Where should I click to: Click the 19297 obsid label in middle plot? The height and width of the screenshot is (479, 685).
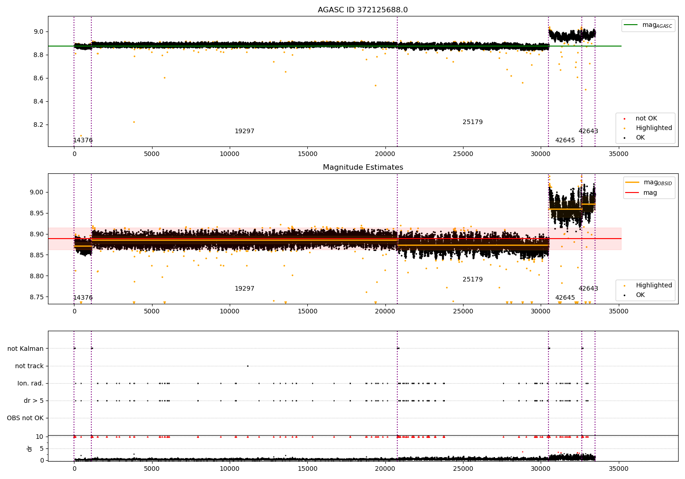(244, 289)
